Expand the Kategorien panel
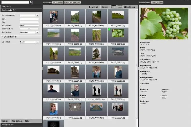This screenshot has height=127, width=191. click(21, 7)
